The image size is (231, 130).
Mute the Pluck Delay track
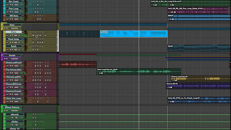coord(13,42)
